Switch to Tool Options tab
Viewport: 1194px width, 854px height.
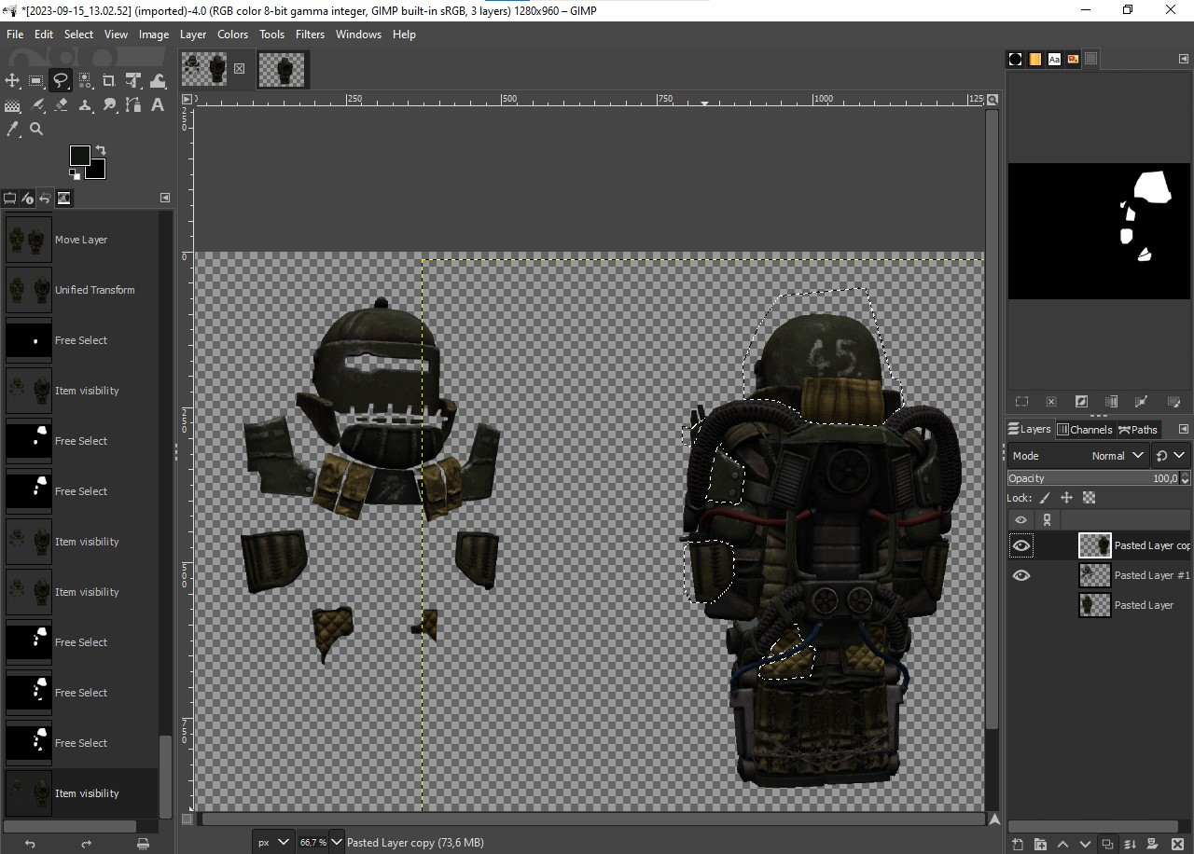pyautogui.click(x=10, y=198)
